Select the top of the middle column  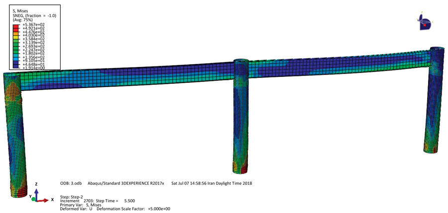(x=241, y=63)
